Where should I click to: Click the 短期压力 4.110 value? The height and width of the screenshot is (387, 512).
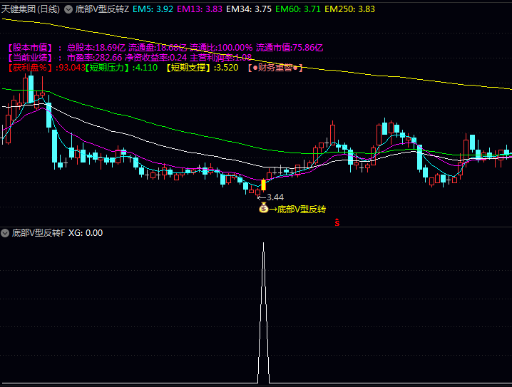[121, 68]
